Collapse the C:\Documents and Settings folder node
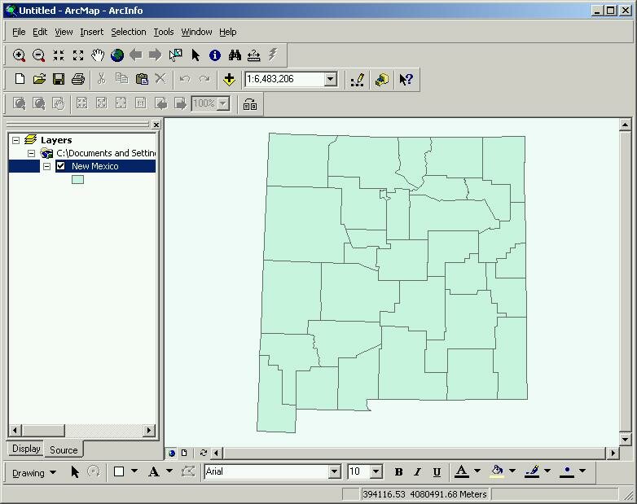Screen dimensions: 637x504 point(31,153)
